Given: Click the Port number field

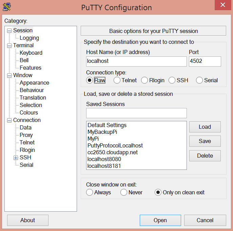Looking at the screenshot, I should coord(205,61).
